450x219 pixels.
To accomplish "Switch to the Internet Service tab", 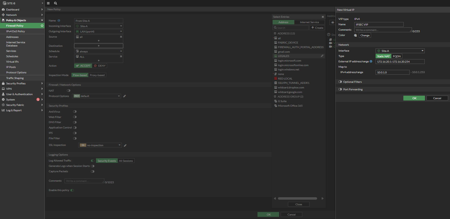I will [x=309, y=22].
